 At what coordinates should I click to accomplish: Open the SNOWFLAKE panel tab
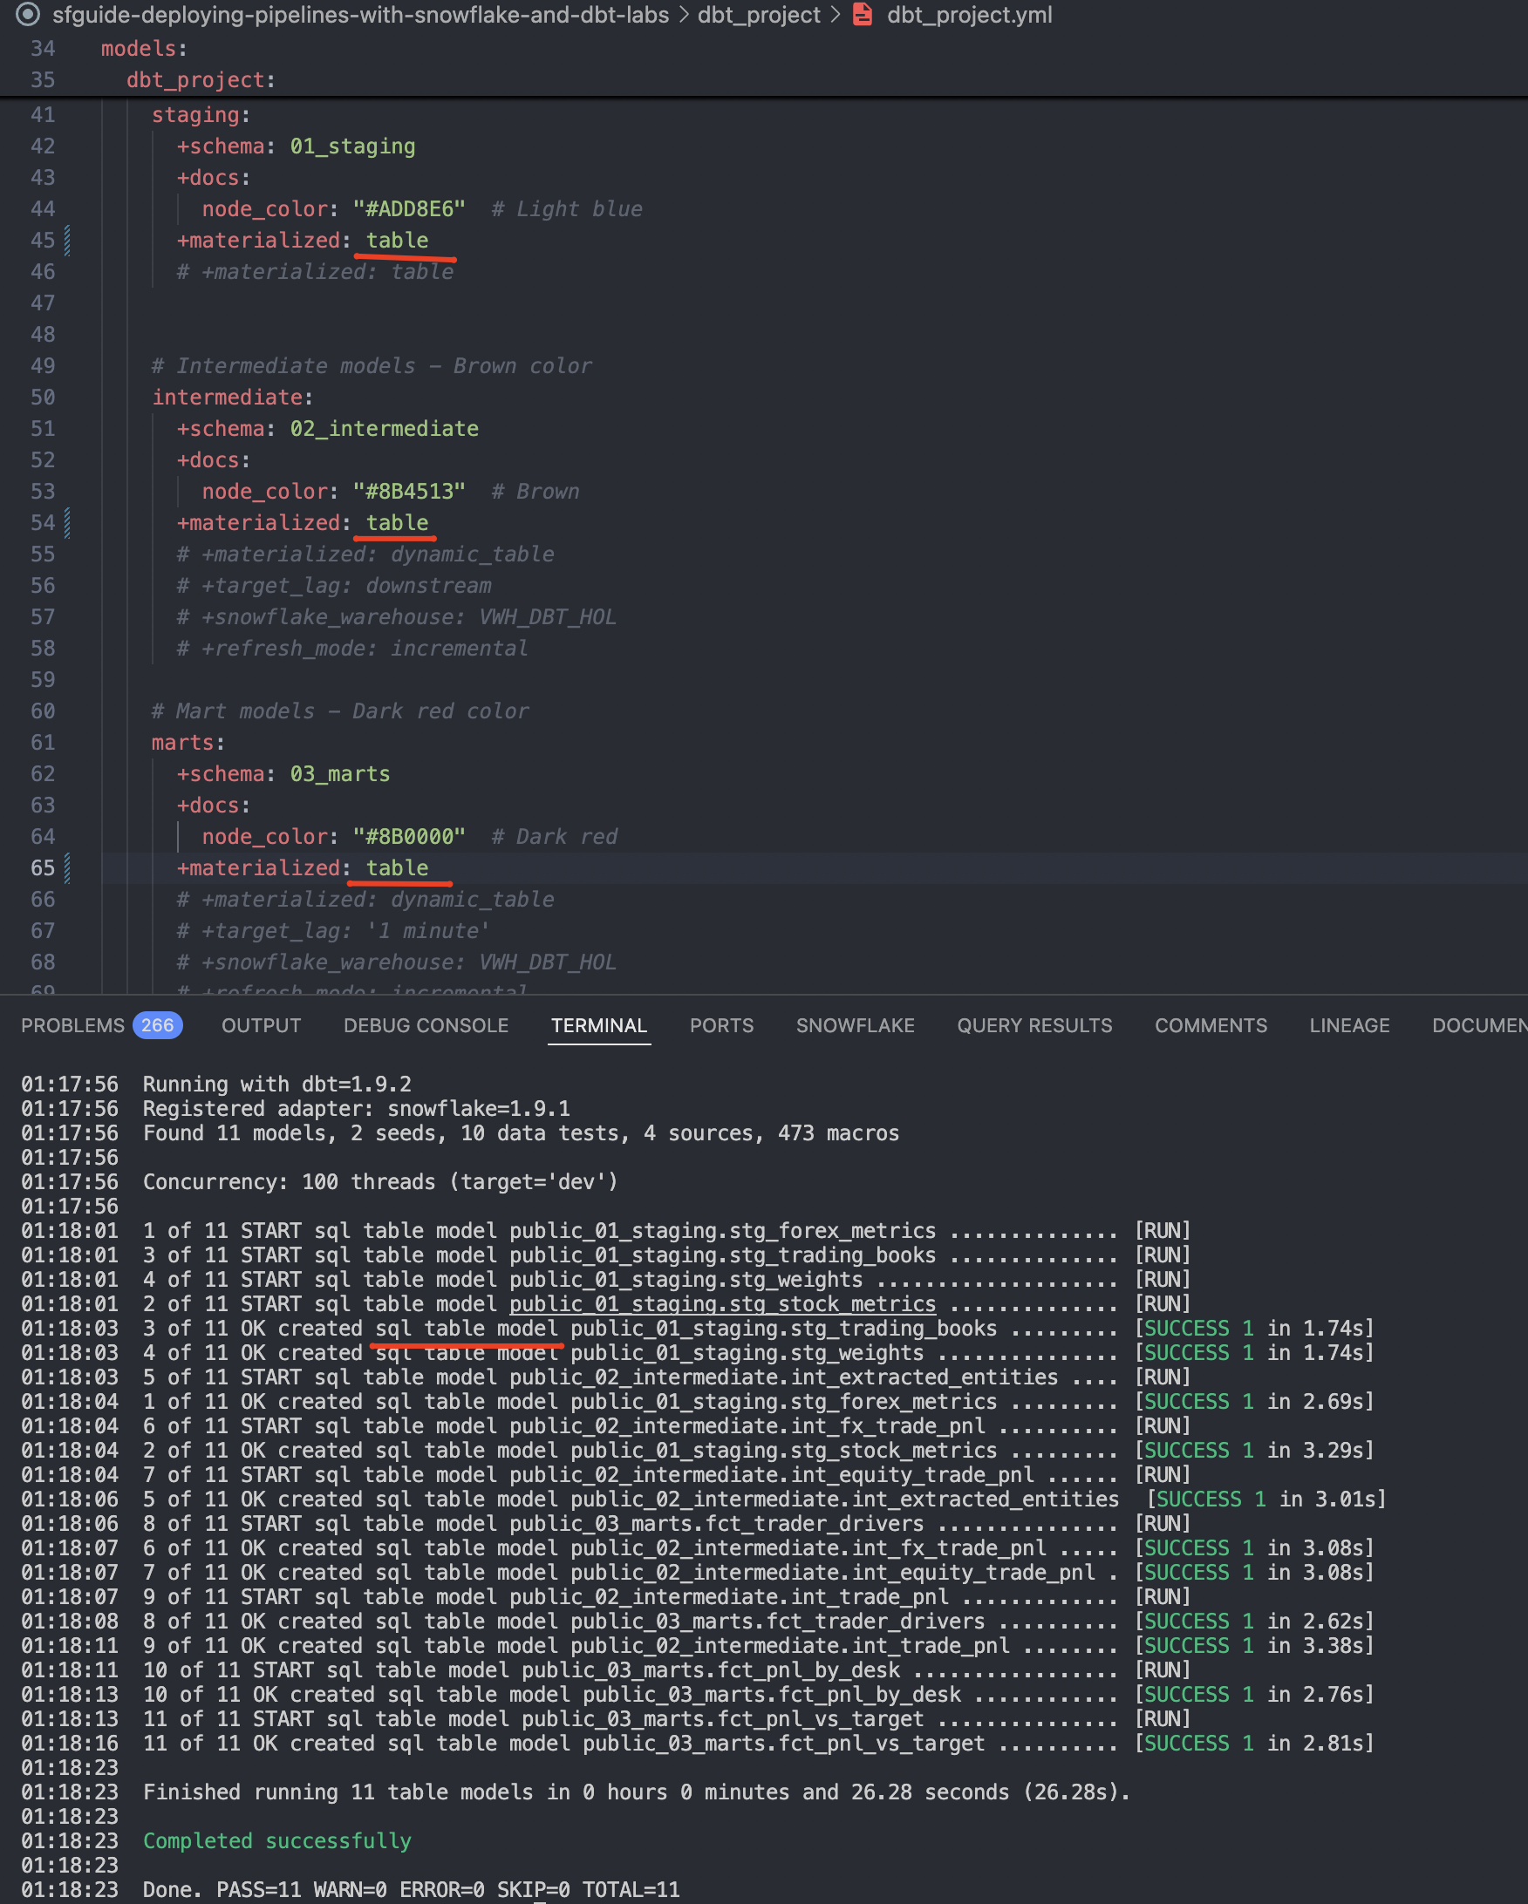click(x=855, y=1025)
